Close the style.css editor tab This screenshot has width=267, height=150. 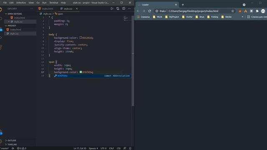[77, 8]
